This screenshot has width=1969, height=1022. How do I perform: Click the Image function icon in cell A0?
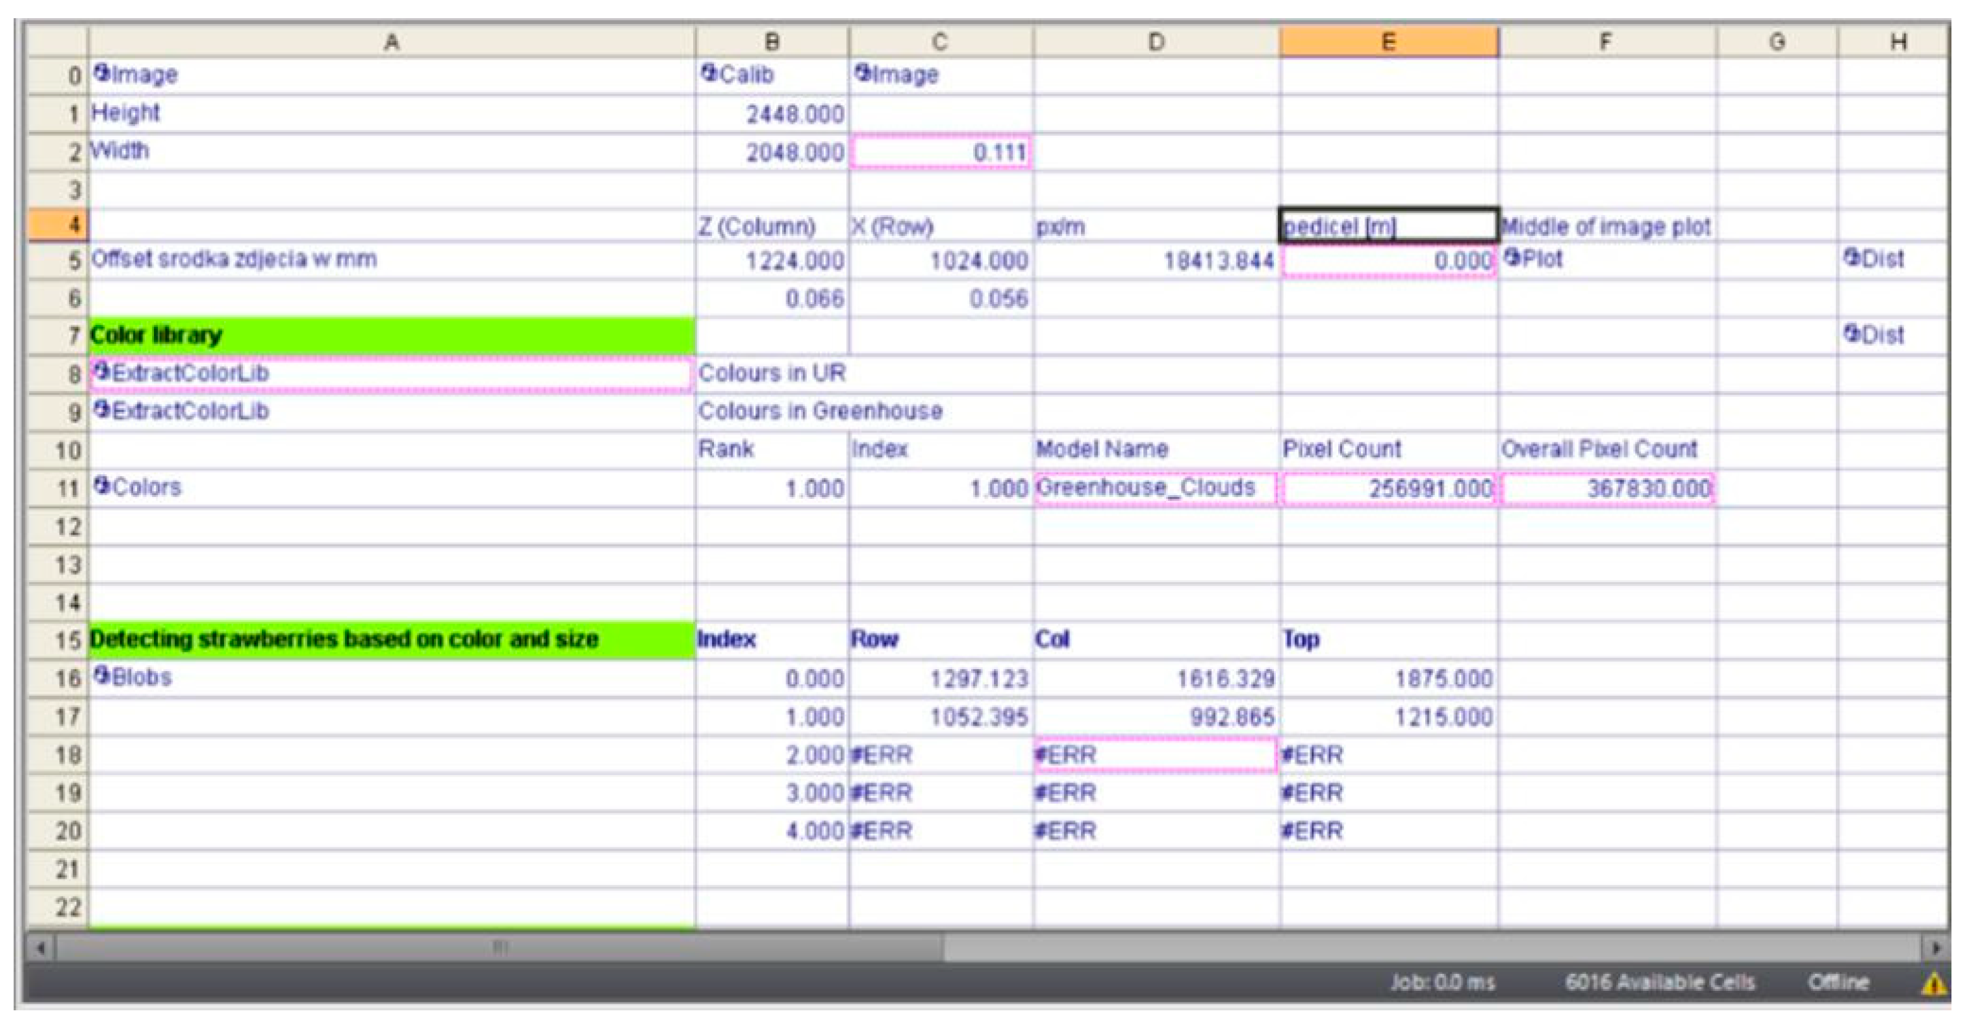pos(101,74)
